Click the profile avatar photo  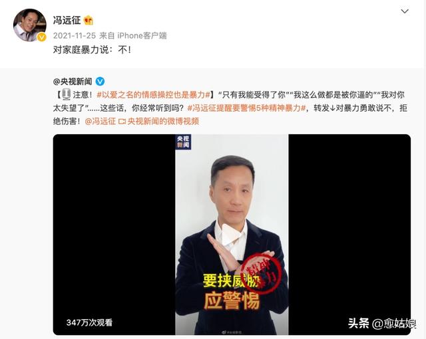pyautogui.click(x=29, y=25)
